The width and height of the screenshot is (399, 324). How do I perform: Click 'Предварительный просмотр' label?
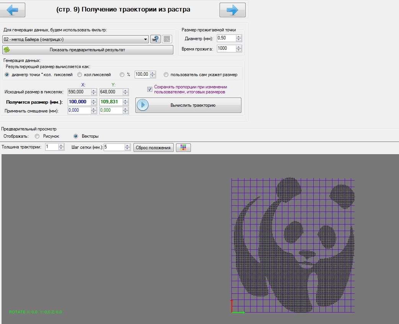tap(29, 129)
